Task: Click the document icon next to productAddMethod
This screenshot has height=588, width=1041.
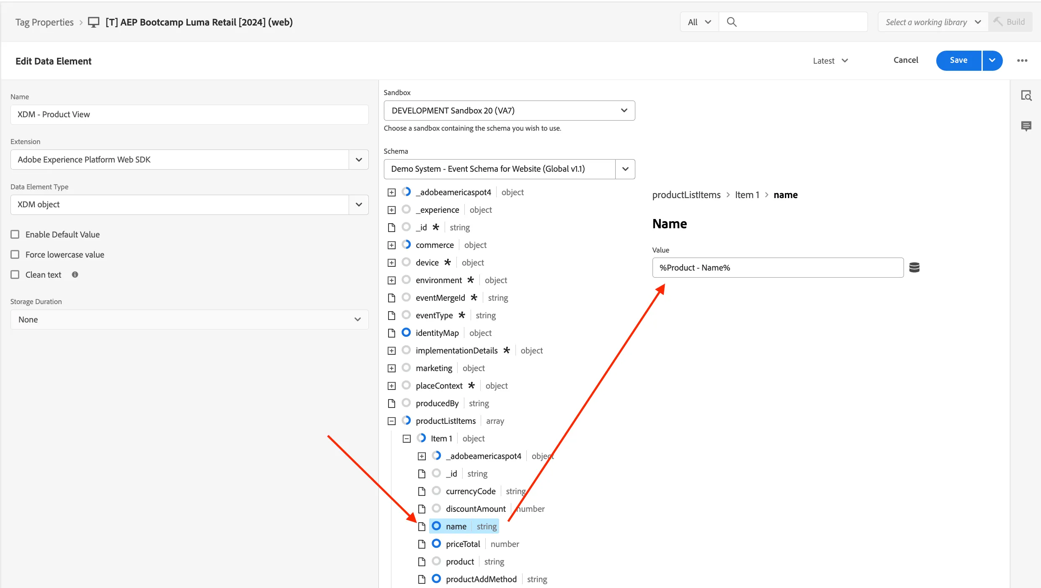Action: [422, 579]
